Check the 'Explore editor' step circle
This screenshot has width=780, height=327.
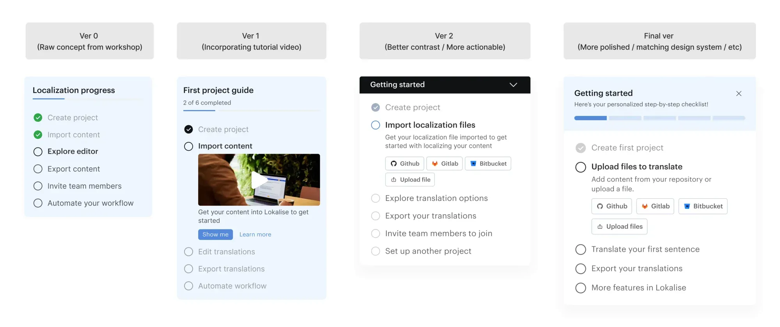click(x=38, y=152)
